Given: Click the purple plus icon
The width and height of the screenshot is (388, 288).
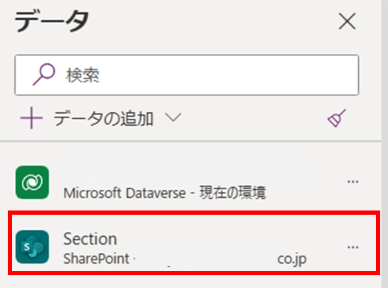Looking at the screenshot, I should coord(31,118).
